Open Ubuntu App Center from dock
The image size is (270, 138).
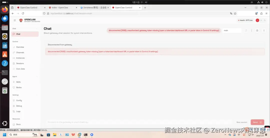pyautogui.click(x=5, y=54)
